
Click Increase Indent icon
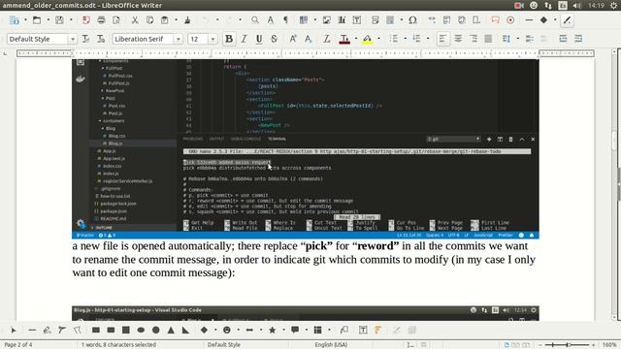tap(529, 39)
